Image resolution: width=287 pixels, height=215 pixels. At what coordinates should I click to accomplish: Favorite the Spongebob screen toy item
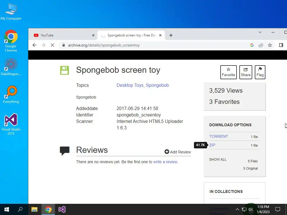coord(228,72)
